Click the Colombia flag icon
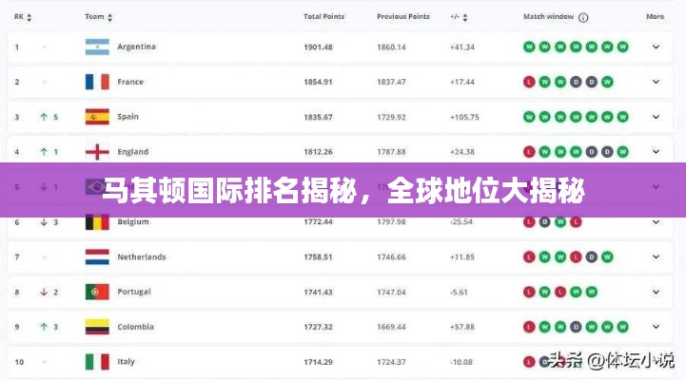The width and height of the screenshot is (686, 380). click(97, 327)
